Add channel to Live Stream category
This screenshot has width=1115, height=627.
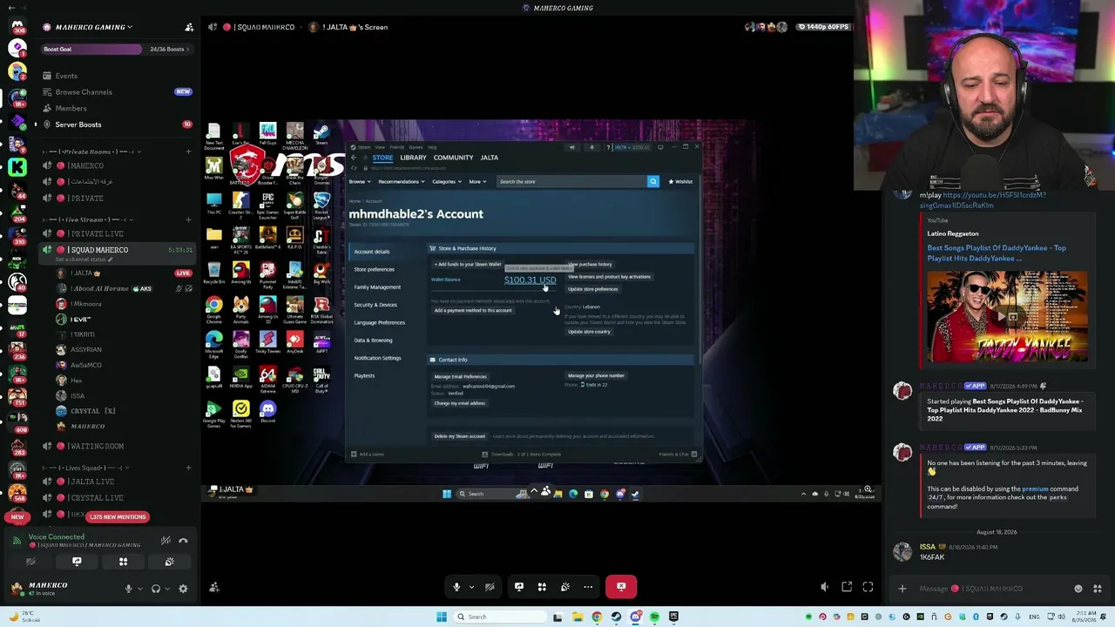coord(188,219)
